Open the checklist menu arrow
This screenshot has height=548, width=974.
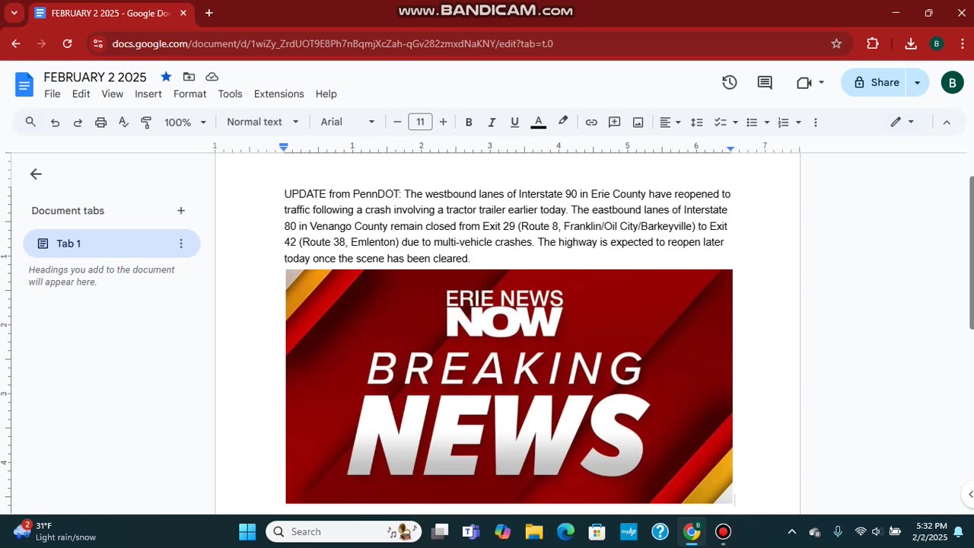pyautogui.click(x=735, y=122)
